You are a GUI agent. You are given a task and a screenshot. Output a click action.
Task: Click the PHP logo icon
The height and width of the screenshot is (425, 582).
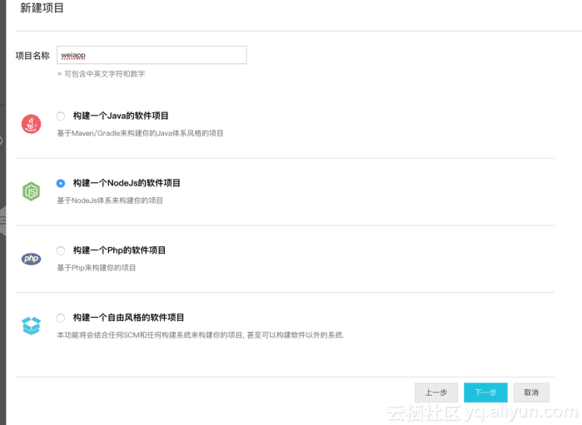(x=31, y=259)
